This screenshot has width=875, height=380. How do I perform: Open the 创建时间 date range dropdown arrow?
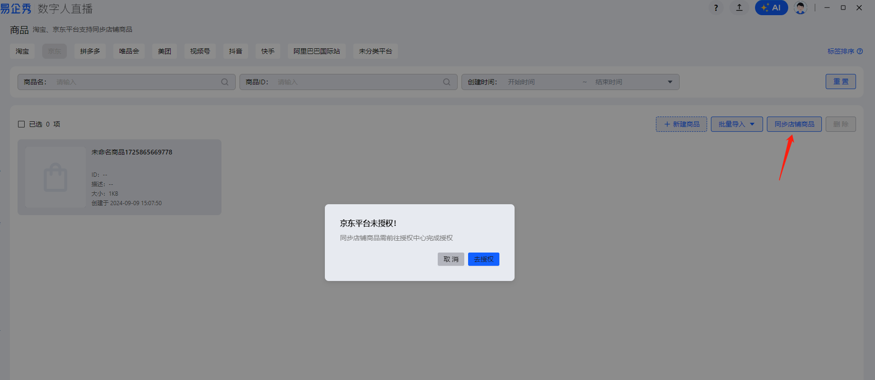coord(670,82)
